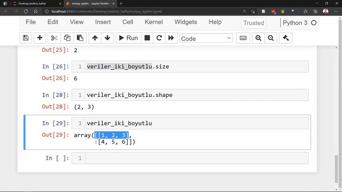
Task: Zoom out magnifier minus icon
Action: (x=271, y=38)
